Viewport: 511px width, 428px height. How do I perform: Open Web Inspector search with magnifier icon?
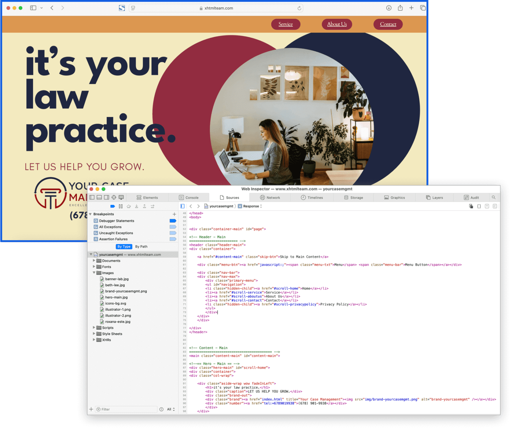(x=494, y=197)
